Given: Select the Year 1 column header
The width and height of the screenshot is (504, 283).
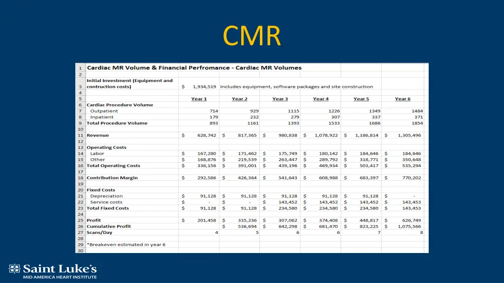Looking at the screenshot, I should (199, 99).
